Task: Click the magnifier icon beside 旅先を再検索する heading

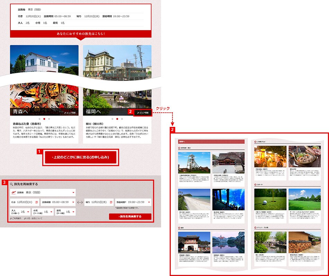Action: pyautogui.click(x=11, y=184)
